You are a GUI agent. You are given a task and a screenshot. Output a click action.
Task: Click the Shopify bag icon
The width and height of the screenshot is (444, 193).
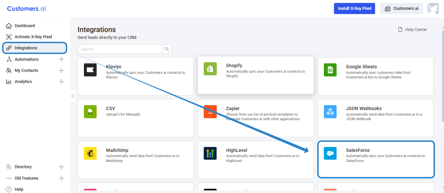tap(210, 69)
